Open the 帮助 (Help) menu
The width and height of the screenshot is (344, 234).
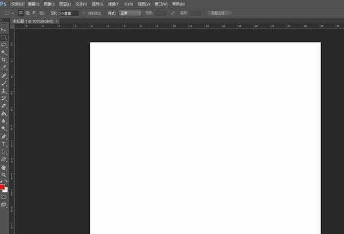178,3
